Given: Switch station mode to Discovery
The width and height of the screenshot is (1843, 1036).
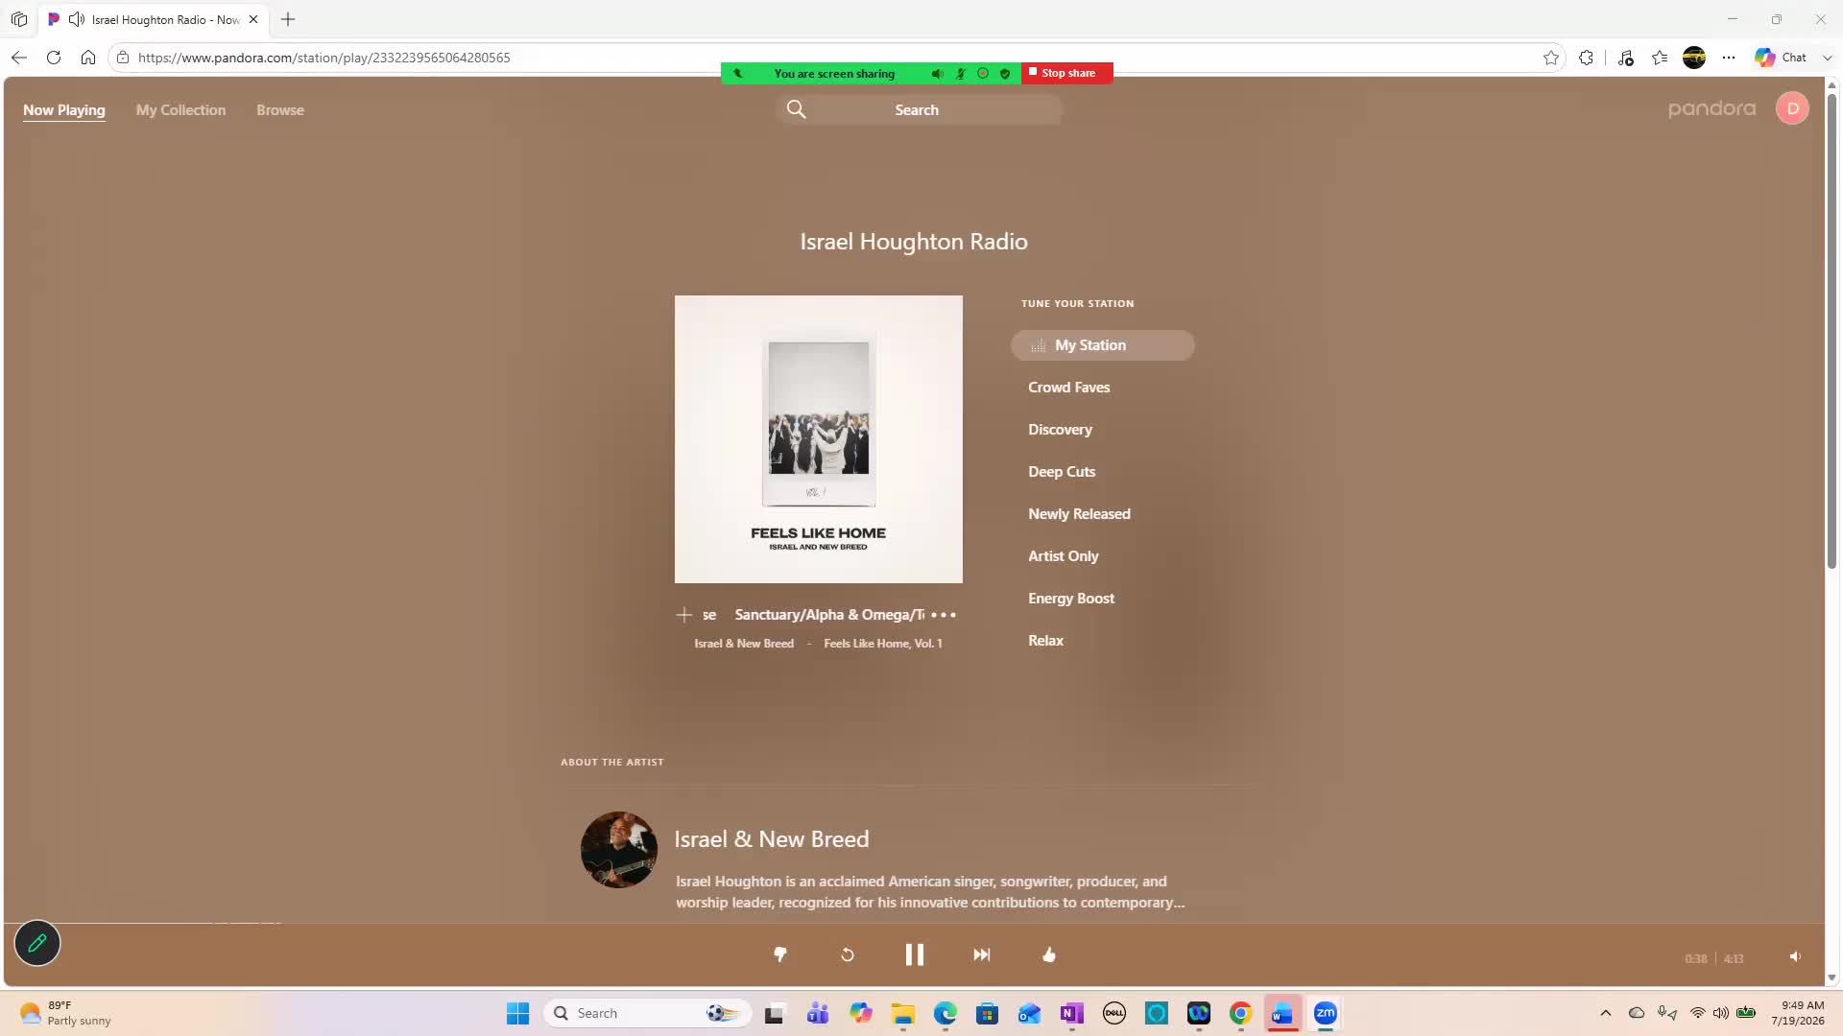Looking at the screenshot, I should click(1060, 430).
